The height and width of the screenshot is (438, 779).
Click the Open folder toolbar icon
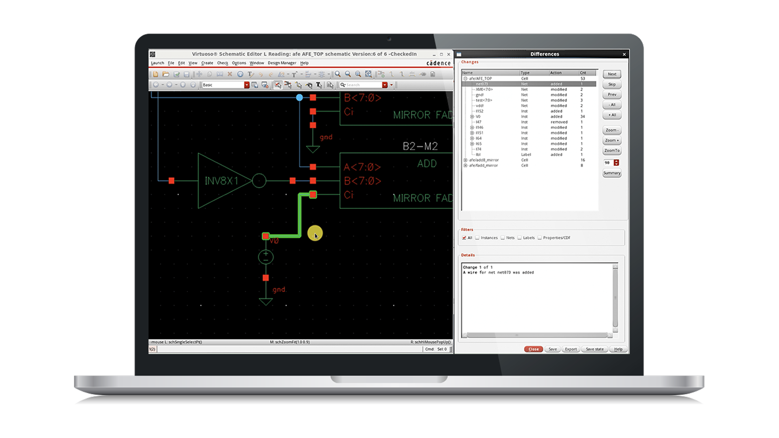166,74
